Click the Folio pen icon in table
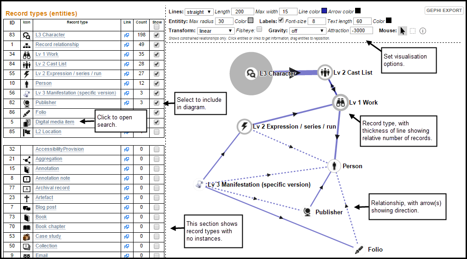This screenshot has width=467, height=259. point(27,113)
